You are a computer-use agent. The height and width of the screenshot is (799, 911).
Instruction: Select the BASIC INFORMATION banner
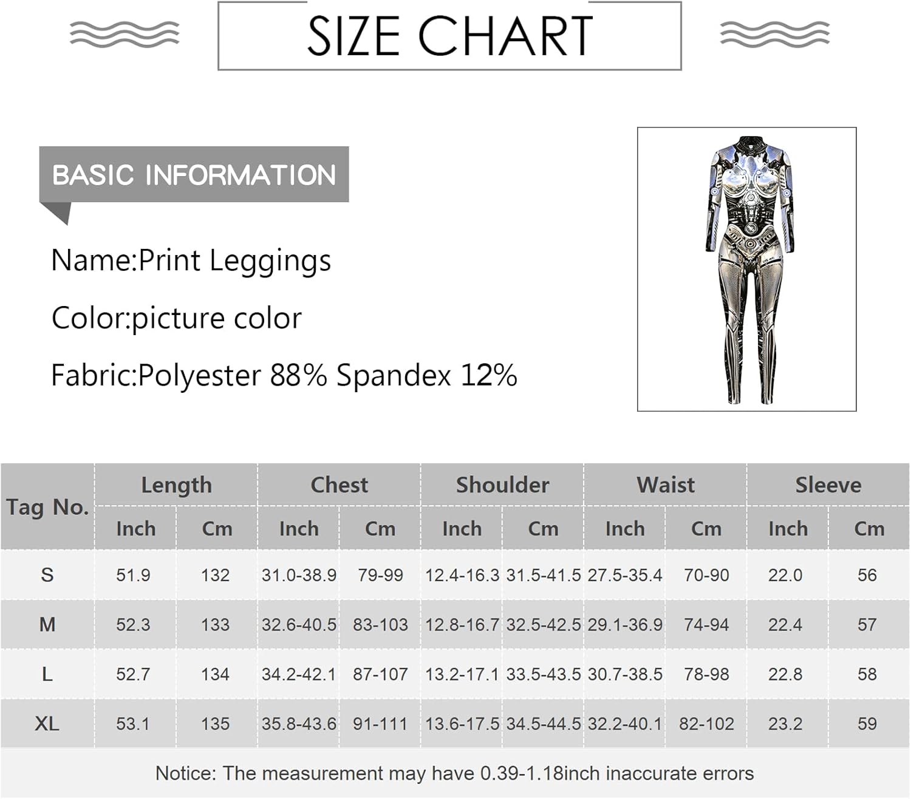pos(194,175)
